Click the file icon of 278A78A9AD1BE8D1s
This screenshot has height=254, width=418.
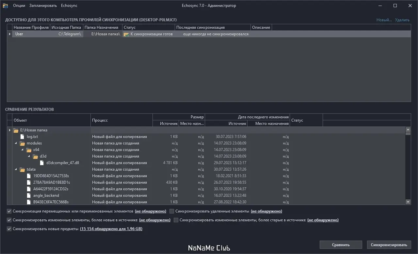coord(29,182)
